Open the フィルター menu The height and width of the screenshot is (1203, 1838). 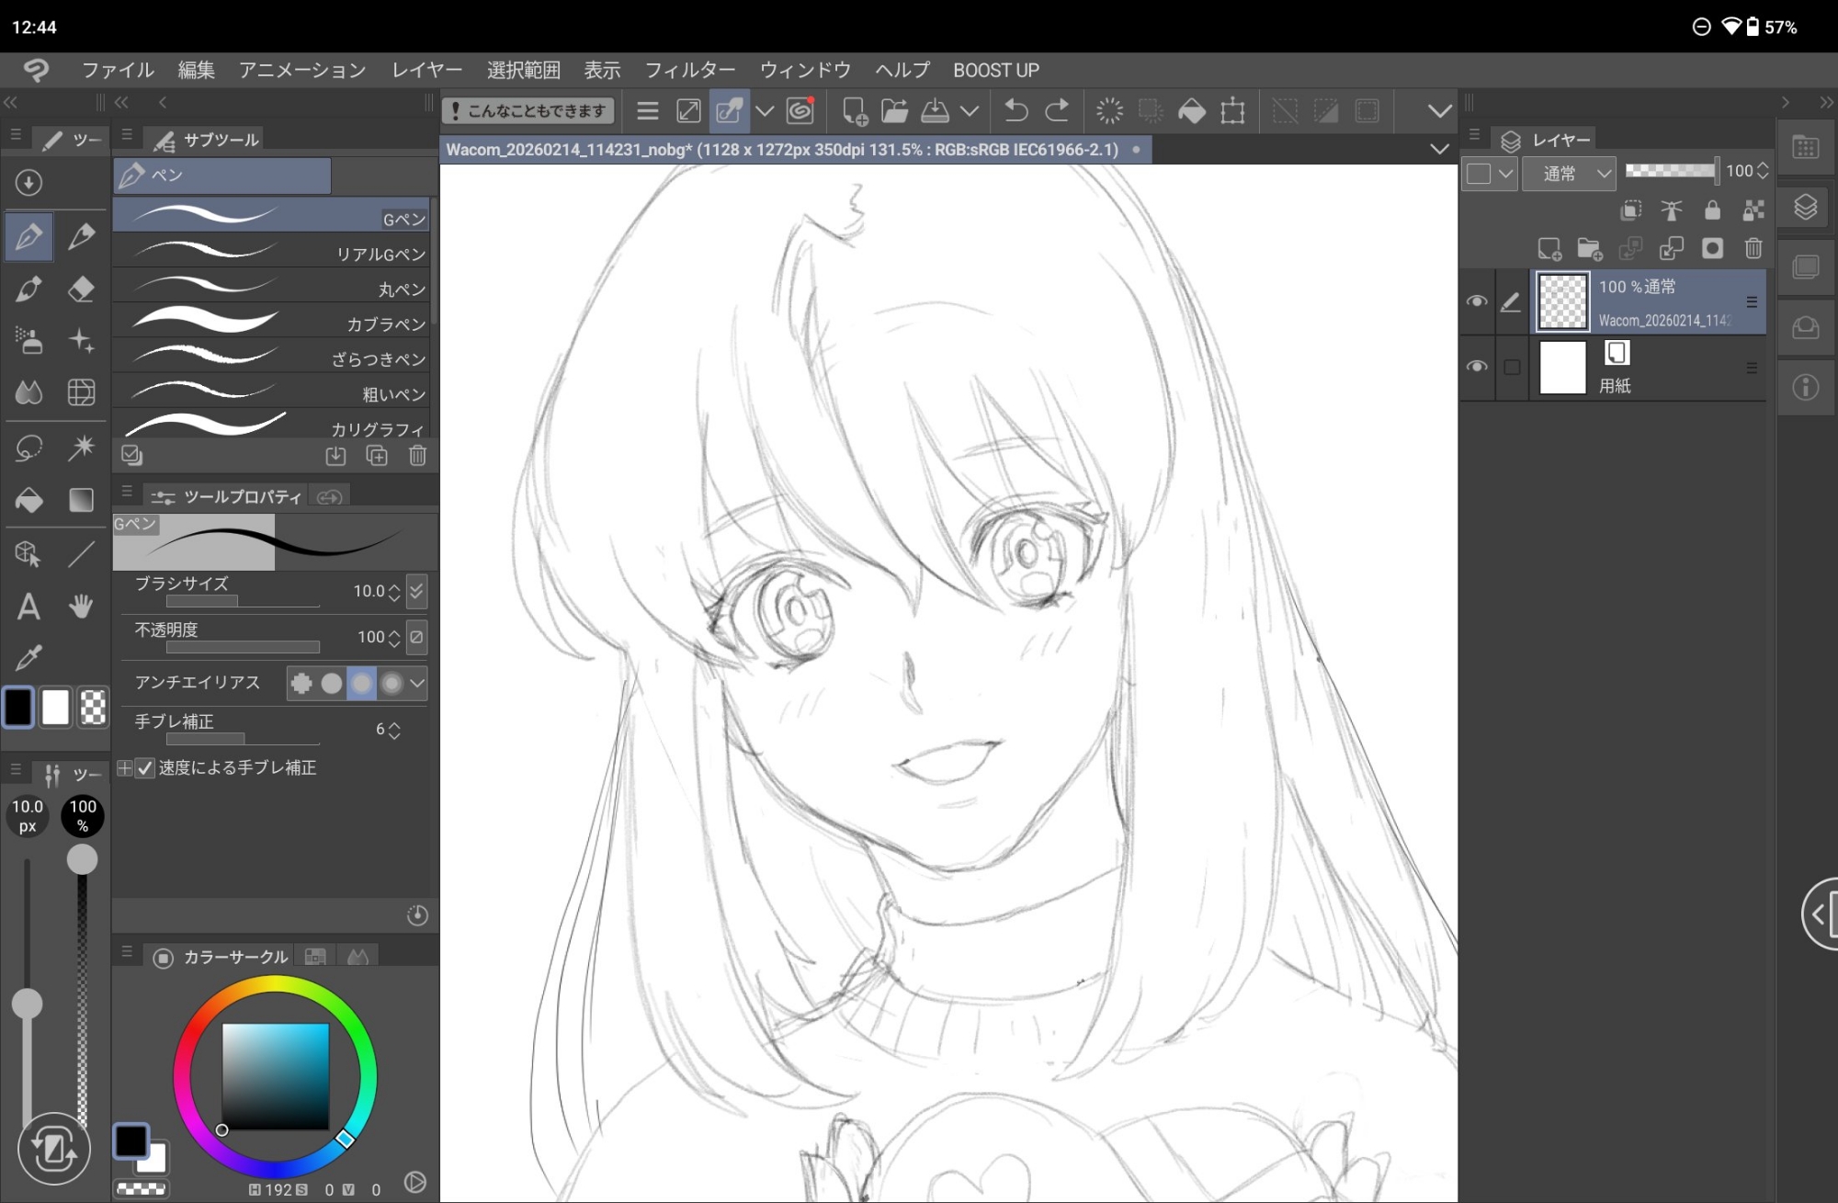coord(689,70)
